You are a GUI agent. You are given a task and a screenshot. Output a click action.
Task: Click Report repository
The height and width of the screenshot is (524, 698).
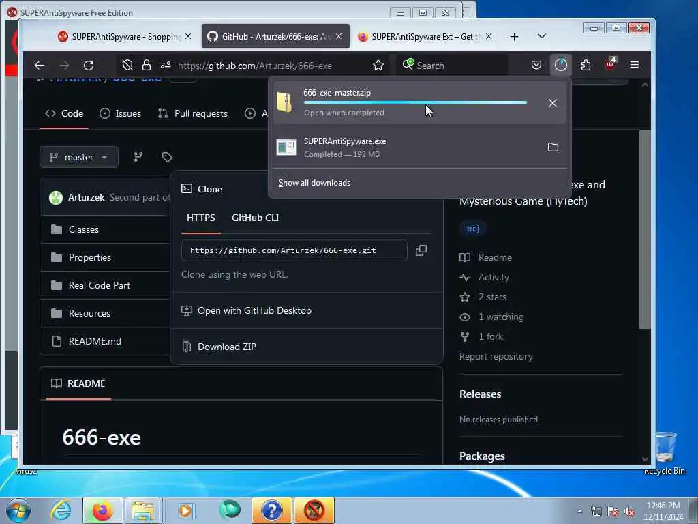(x=496, y=356)
